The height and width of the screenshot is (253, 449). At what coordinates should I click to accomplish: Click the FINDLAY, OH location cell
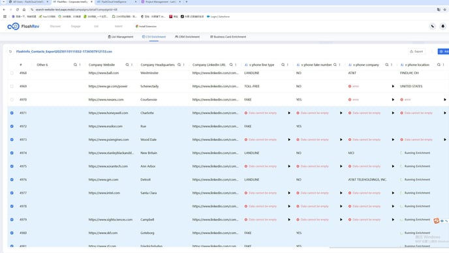point(409,73)
